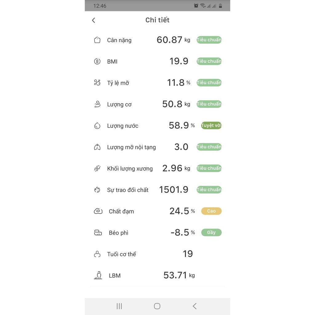Click the Cân nặng weight icon
Viewport: 315px width, 315px height.
click(97, 40)
